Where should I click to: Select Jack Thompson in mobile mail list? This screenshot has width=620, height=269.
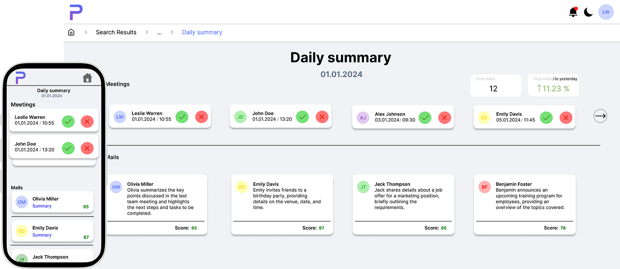click(52, 256)
